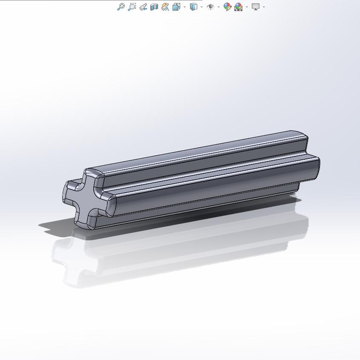Click the Apply Scene icon
Screen dimensions: 360x360
[x=238, y=7]
